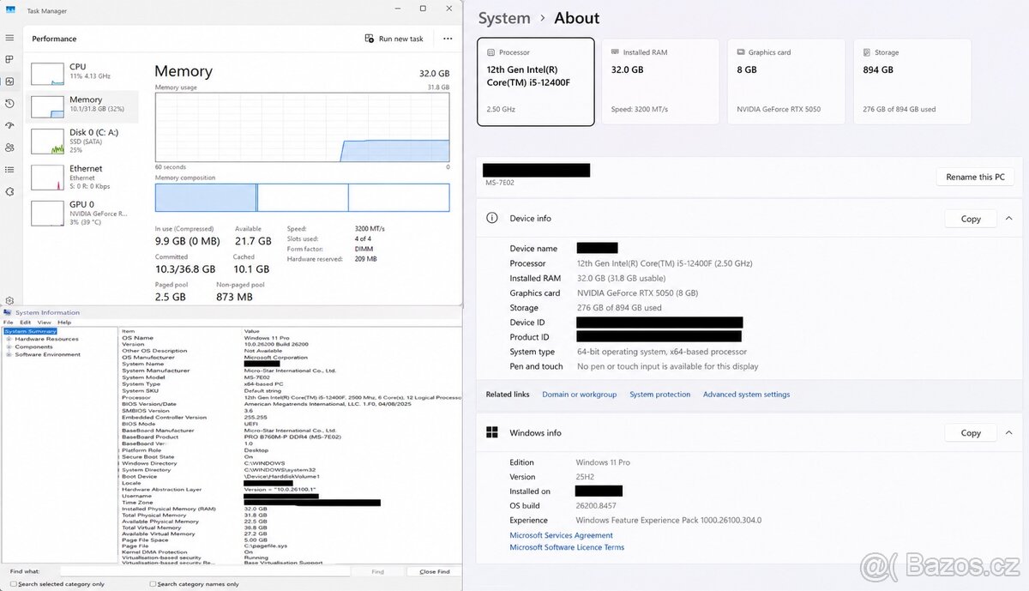Select Disk 0 (C: A:) performance entry
The height and width of the screenshot is (591, 1029).
click(82, 141)
